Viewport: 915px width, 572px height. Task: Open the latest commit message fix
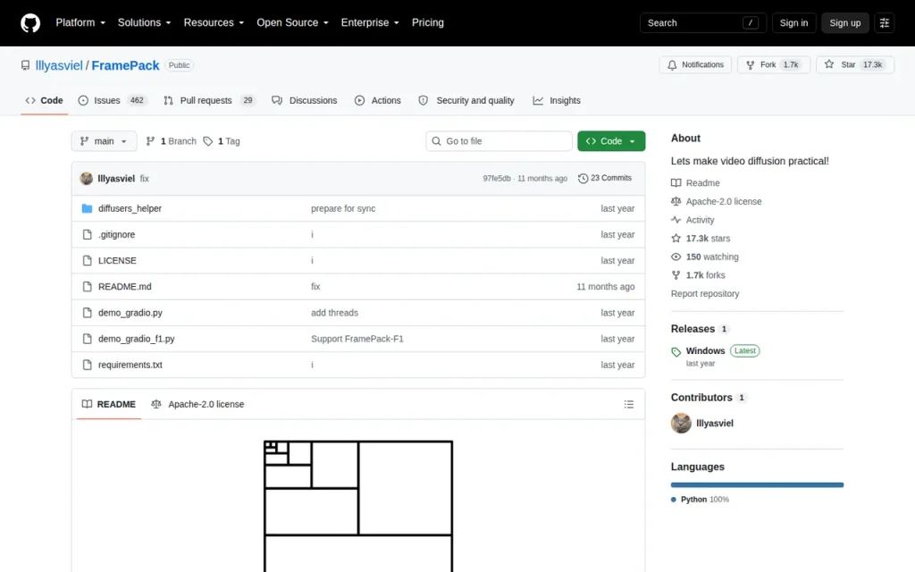[144, 179]
